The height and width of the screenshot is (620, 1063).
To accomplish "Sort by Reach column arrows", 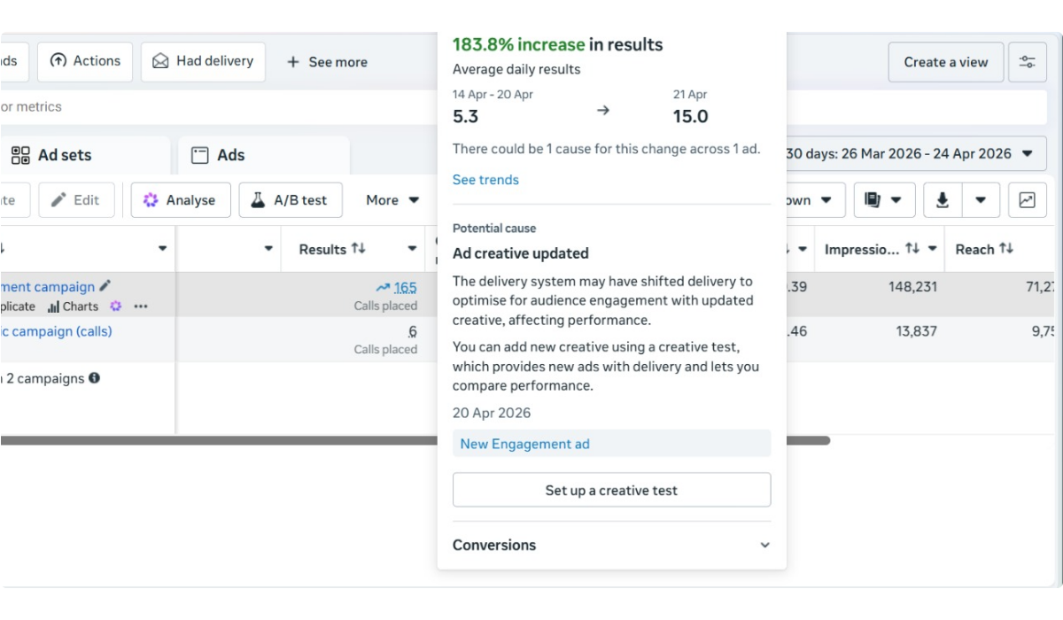I will (x=1005, y=249).
